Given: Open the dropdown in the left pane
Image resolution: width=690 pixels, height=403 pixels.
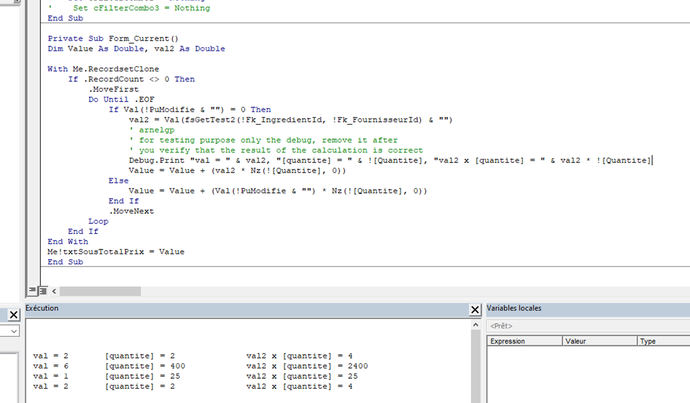Looking at the screenshot, I should coord(14,331).
